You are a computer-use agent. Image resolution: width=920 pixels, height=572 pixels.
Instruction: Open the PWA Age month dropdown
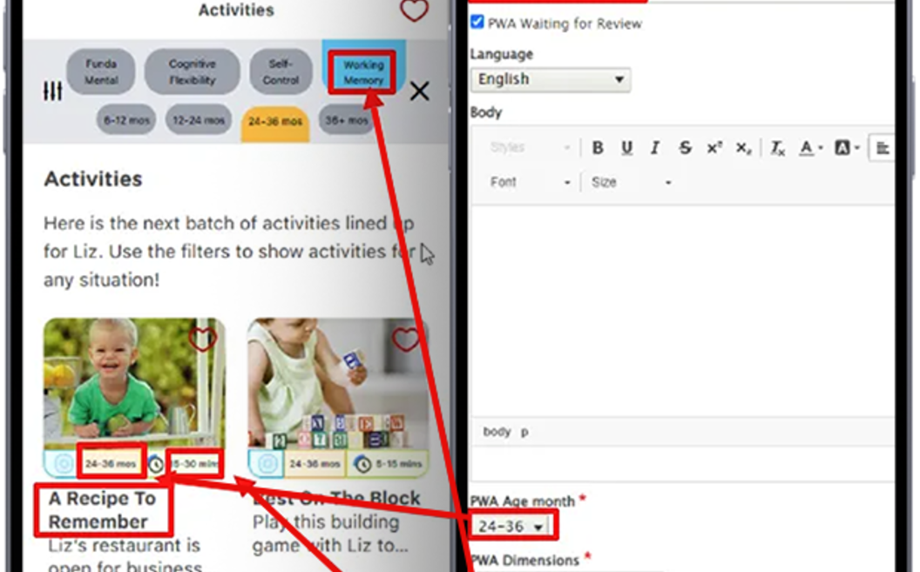(513, 527)
